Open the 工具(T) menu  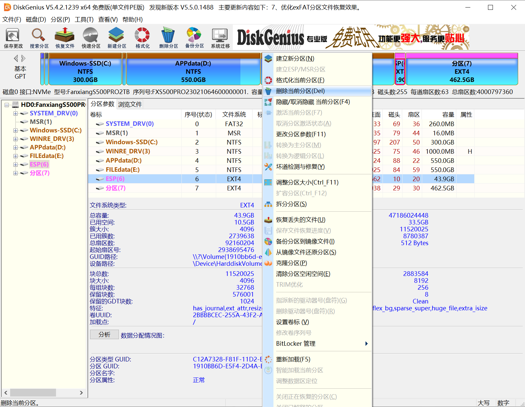(x=84, y=20)
